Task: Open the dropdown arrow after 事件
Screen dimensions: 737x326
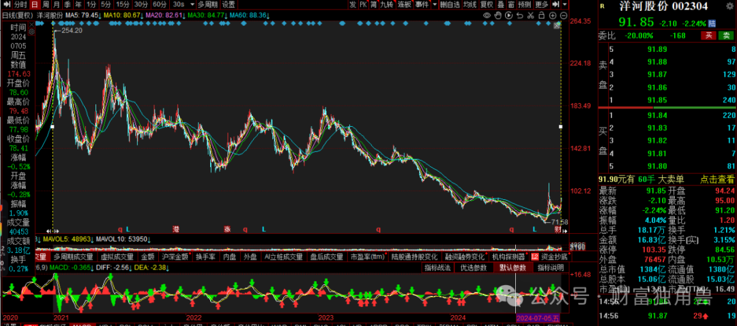Action: click(435, 4)
